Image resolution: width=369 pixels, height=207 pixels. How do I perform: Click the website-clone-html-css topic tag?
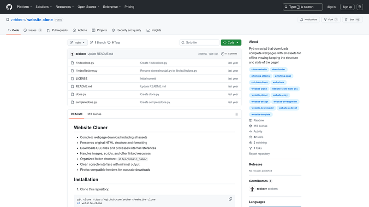pos(285,89)
